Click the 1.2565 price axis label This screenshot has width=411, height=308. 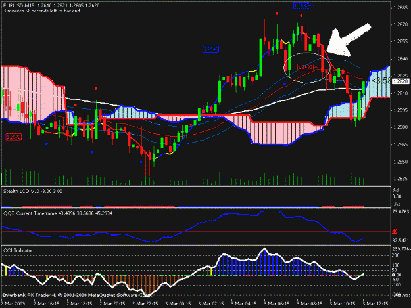(400, 144)
